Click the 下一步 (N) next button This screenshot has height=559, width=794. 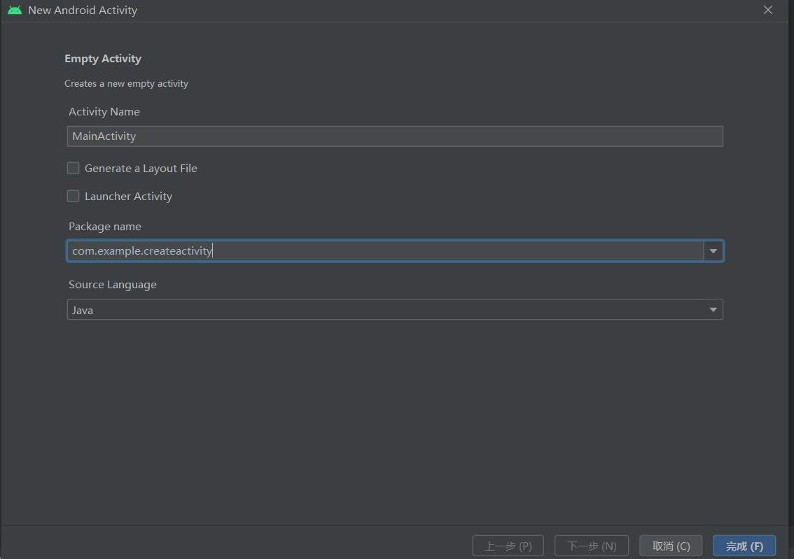[591, 546]
